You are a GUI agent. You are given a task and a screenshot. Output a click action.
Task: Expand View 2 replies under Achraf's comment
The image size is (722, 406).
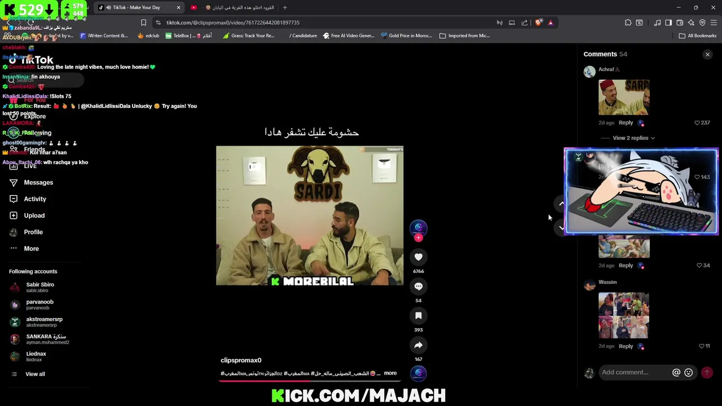633,138
